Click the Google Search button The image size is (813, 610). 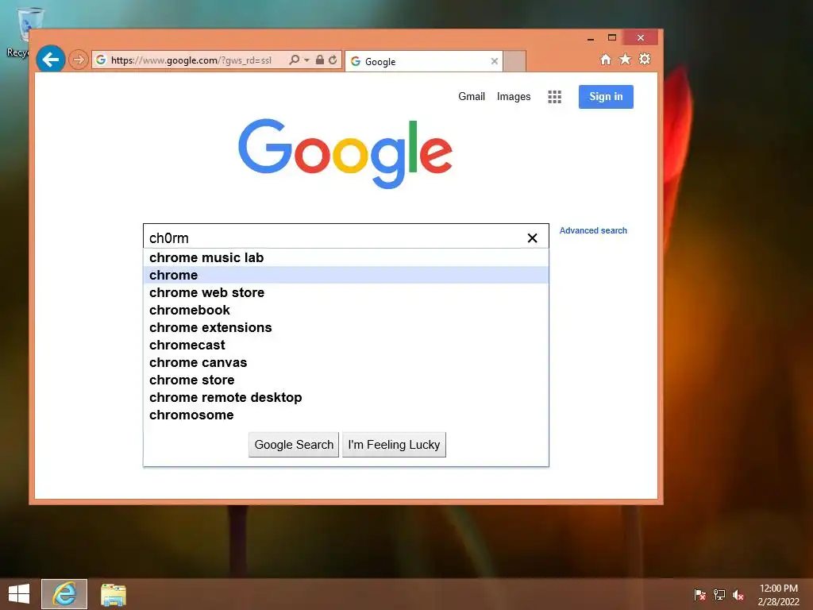(294, 445)
